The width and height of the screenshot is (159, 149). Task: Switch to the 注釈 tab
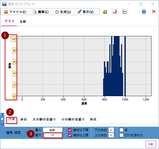coord(23,22)
